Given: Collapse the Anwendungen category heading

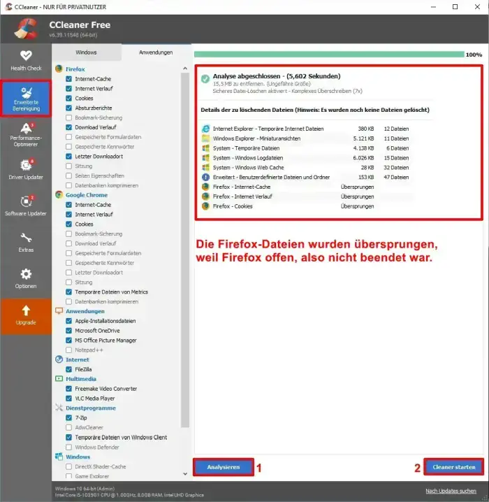Looking at the screenshot, I should click(85, 311).
